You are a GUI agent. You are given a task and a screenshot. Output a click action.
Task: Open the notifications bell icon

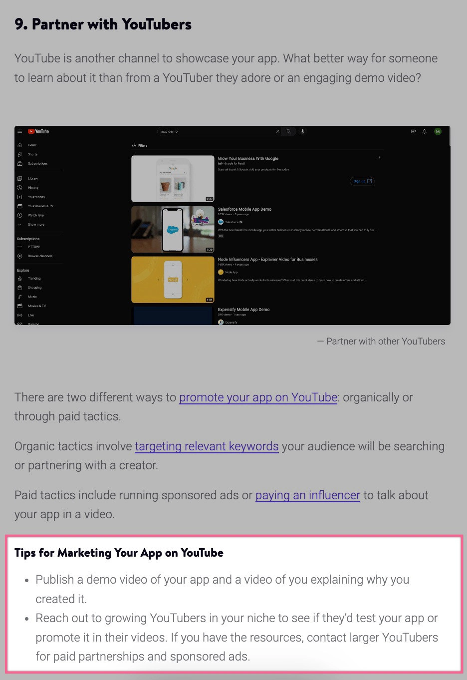click(x=425, y=132)
